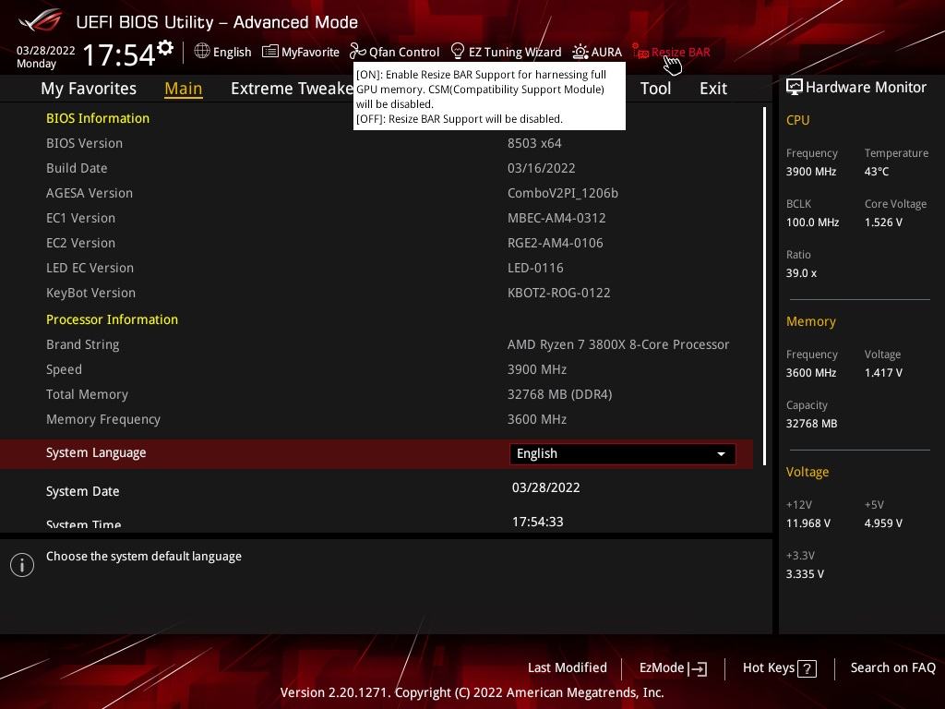Click the System Date label
Viewport: 945px width, 709px height.
click(x=82, y=491)
